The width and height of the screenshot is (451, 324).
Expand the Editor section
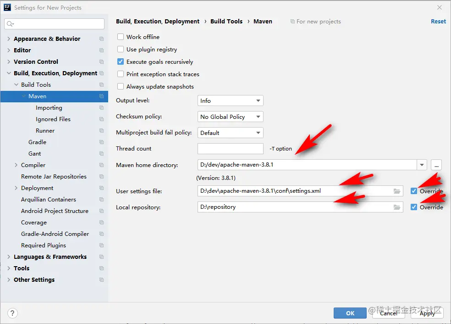point(9,50)
